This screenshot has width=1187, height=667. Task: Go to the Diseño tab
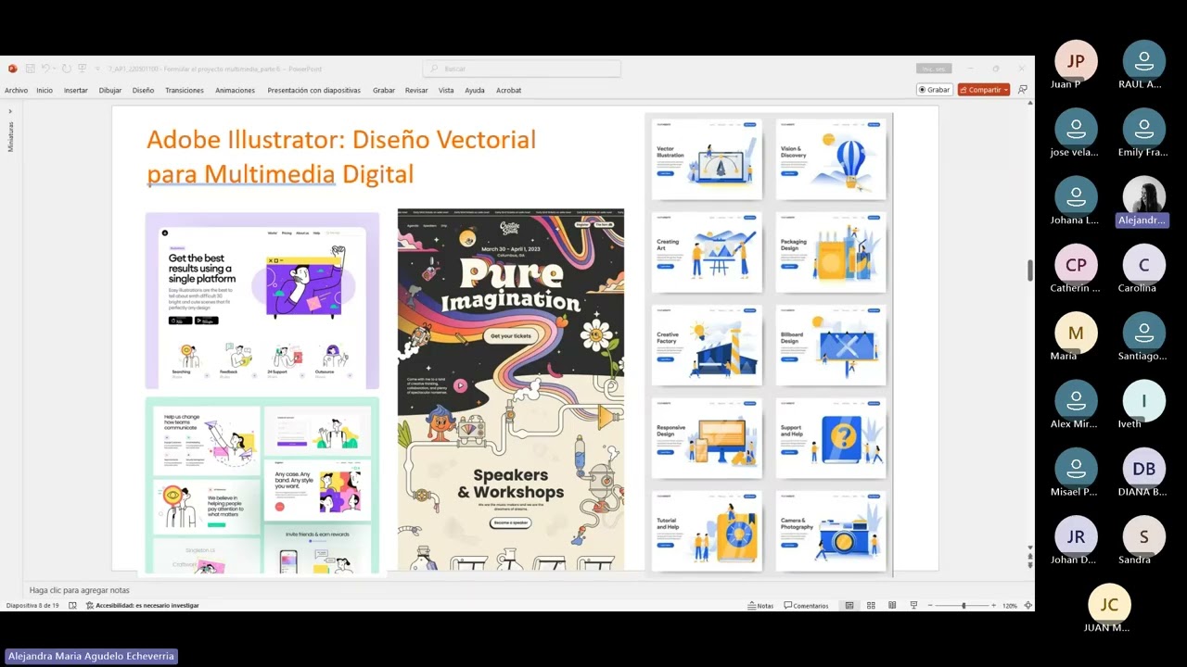(x=143, y=90)
